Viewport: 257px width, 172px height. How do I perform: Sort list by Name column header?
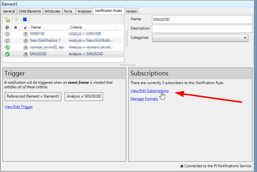click(x=48, y=28)
